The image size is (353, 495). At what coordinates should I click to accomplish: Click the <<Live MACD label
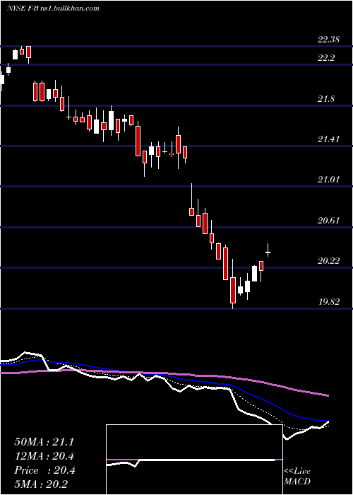pos(297,477)
